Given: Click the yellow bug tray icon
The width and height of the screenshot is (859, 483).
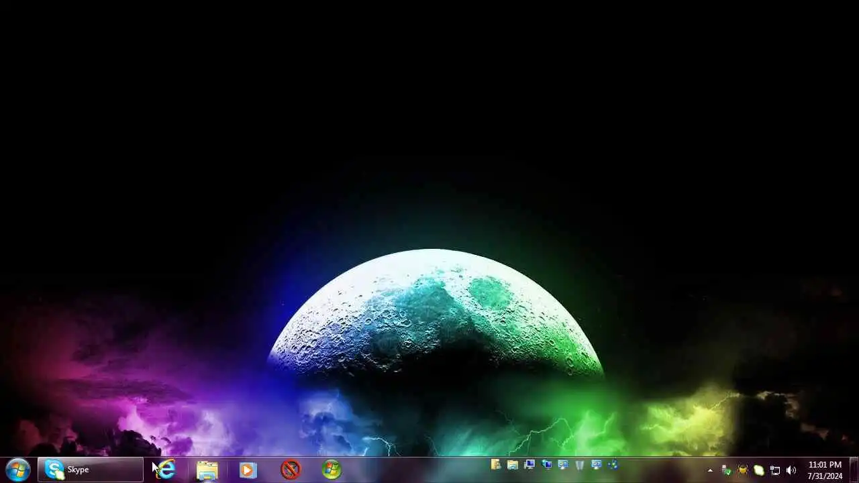Looking at the screenshot, I should (743, 470).
